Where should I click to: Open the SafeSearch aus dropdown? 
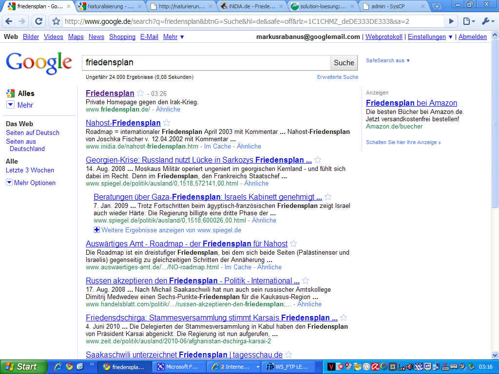tap(387, 60)
